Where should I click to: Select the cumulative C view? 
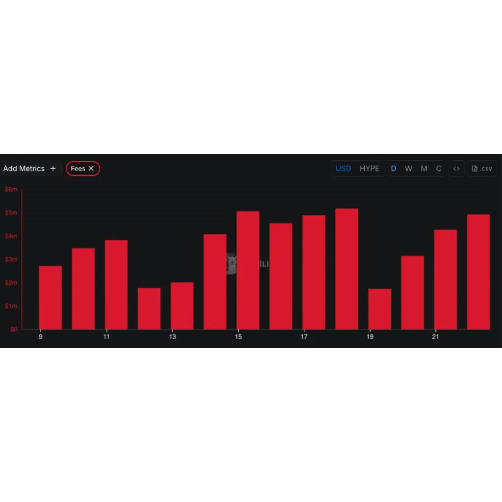coord(439,169)
